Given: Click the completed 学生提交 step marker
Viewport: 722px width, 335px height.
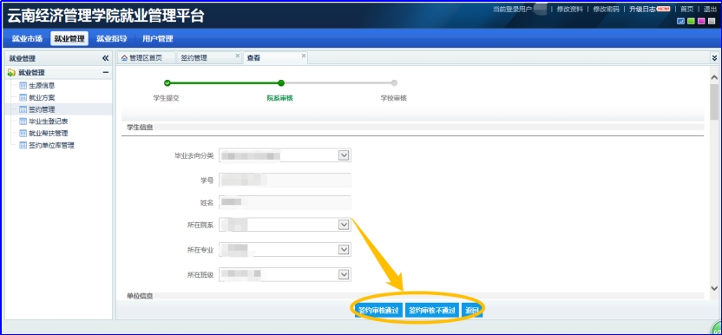Looking at the screenshot, I should tap(167, 83).
